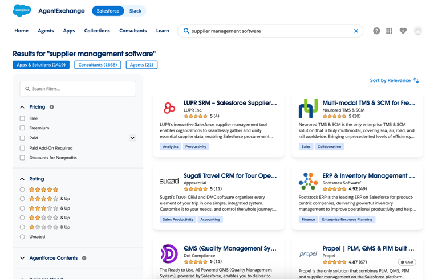Collapse the Rating filter section
This screenshot has height=279, width=438.
pos(22,179)
